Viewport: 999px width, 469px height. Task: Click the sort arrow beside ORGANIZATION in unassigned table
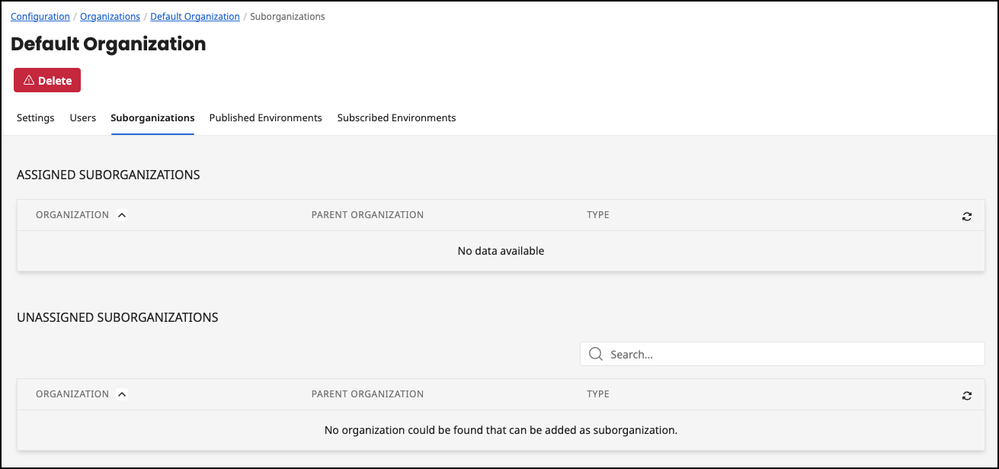pos(122,394)
